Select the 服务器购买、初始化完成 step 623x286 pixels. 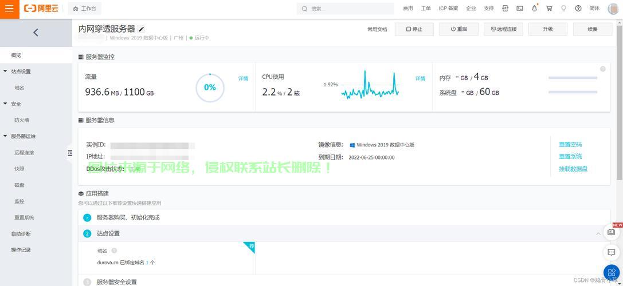[x=344, y=218]
